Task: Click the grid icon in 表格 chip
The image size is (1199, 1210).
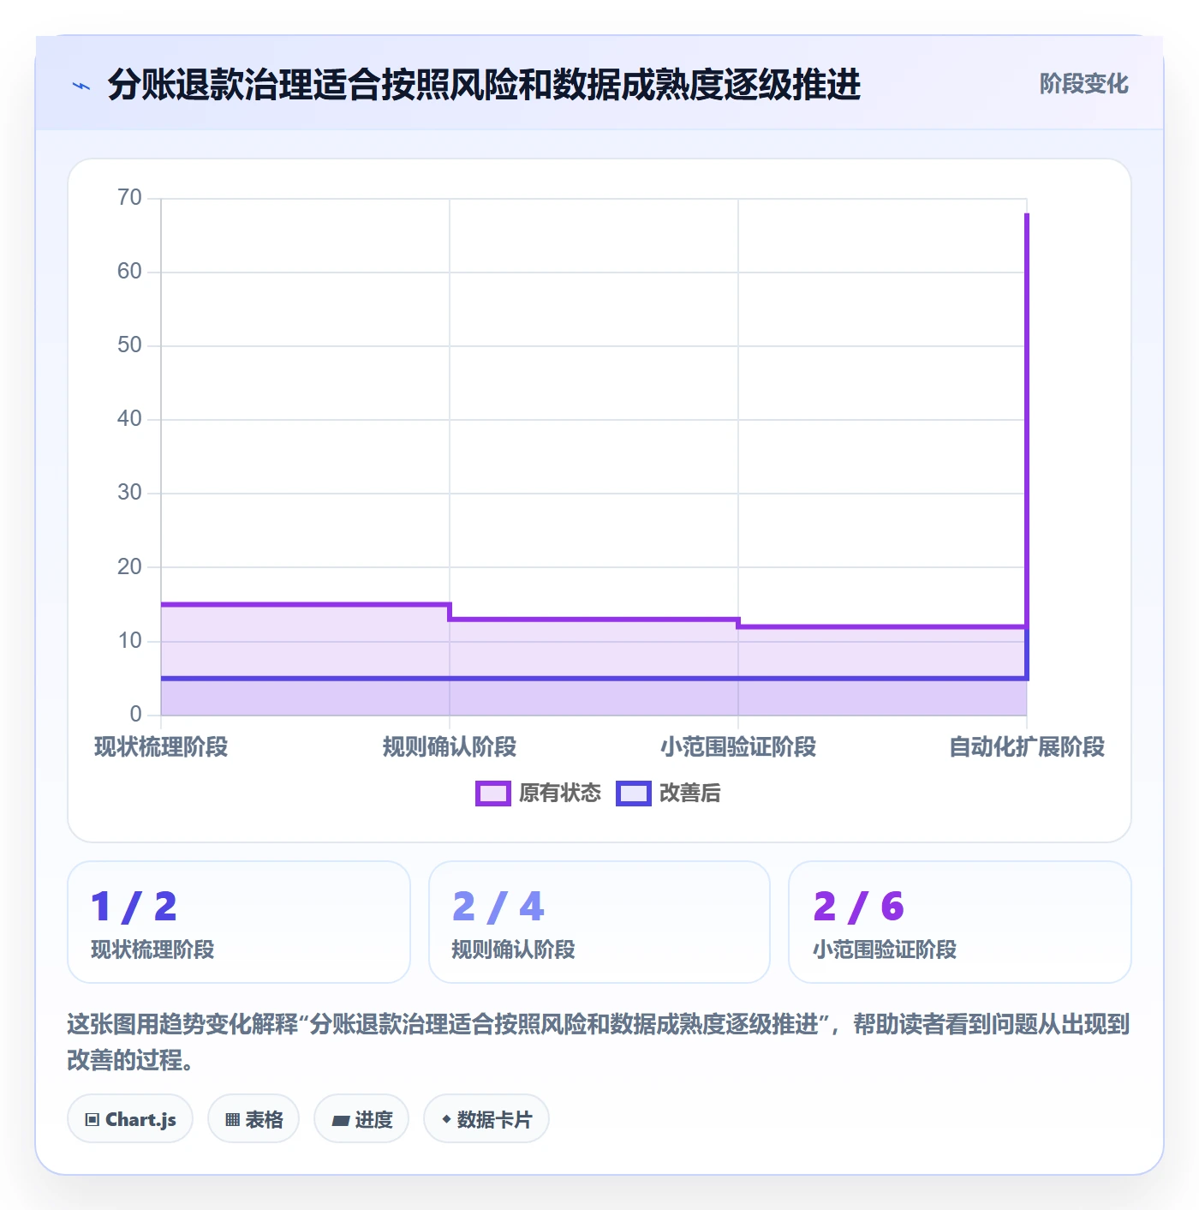Action: [x=232, y=1120]
